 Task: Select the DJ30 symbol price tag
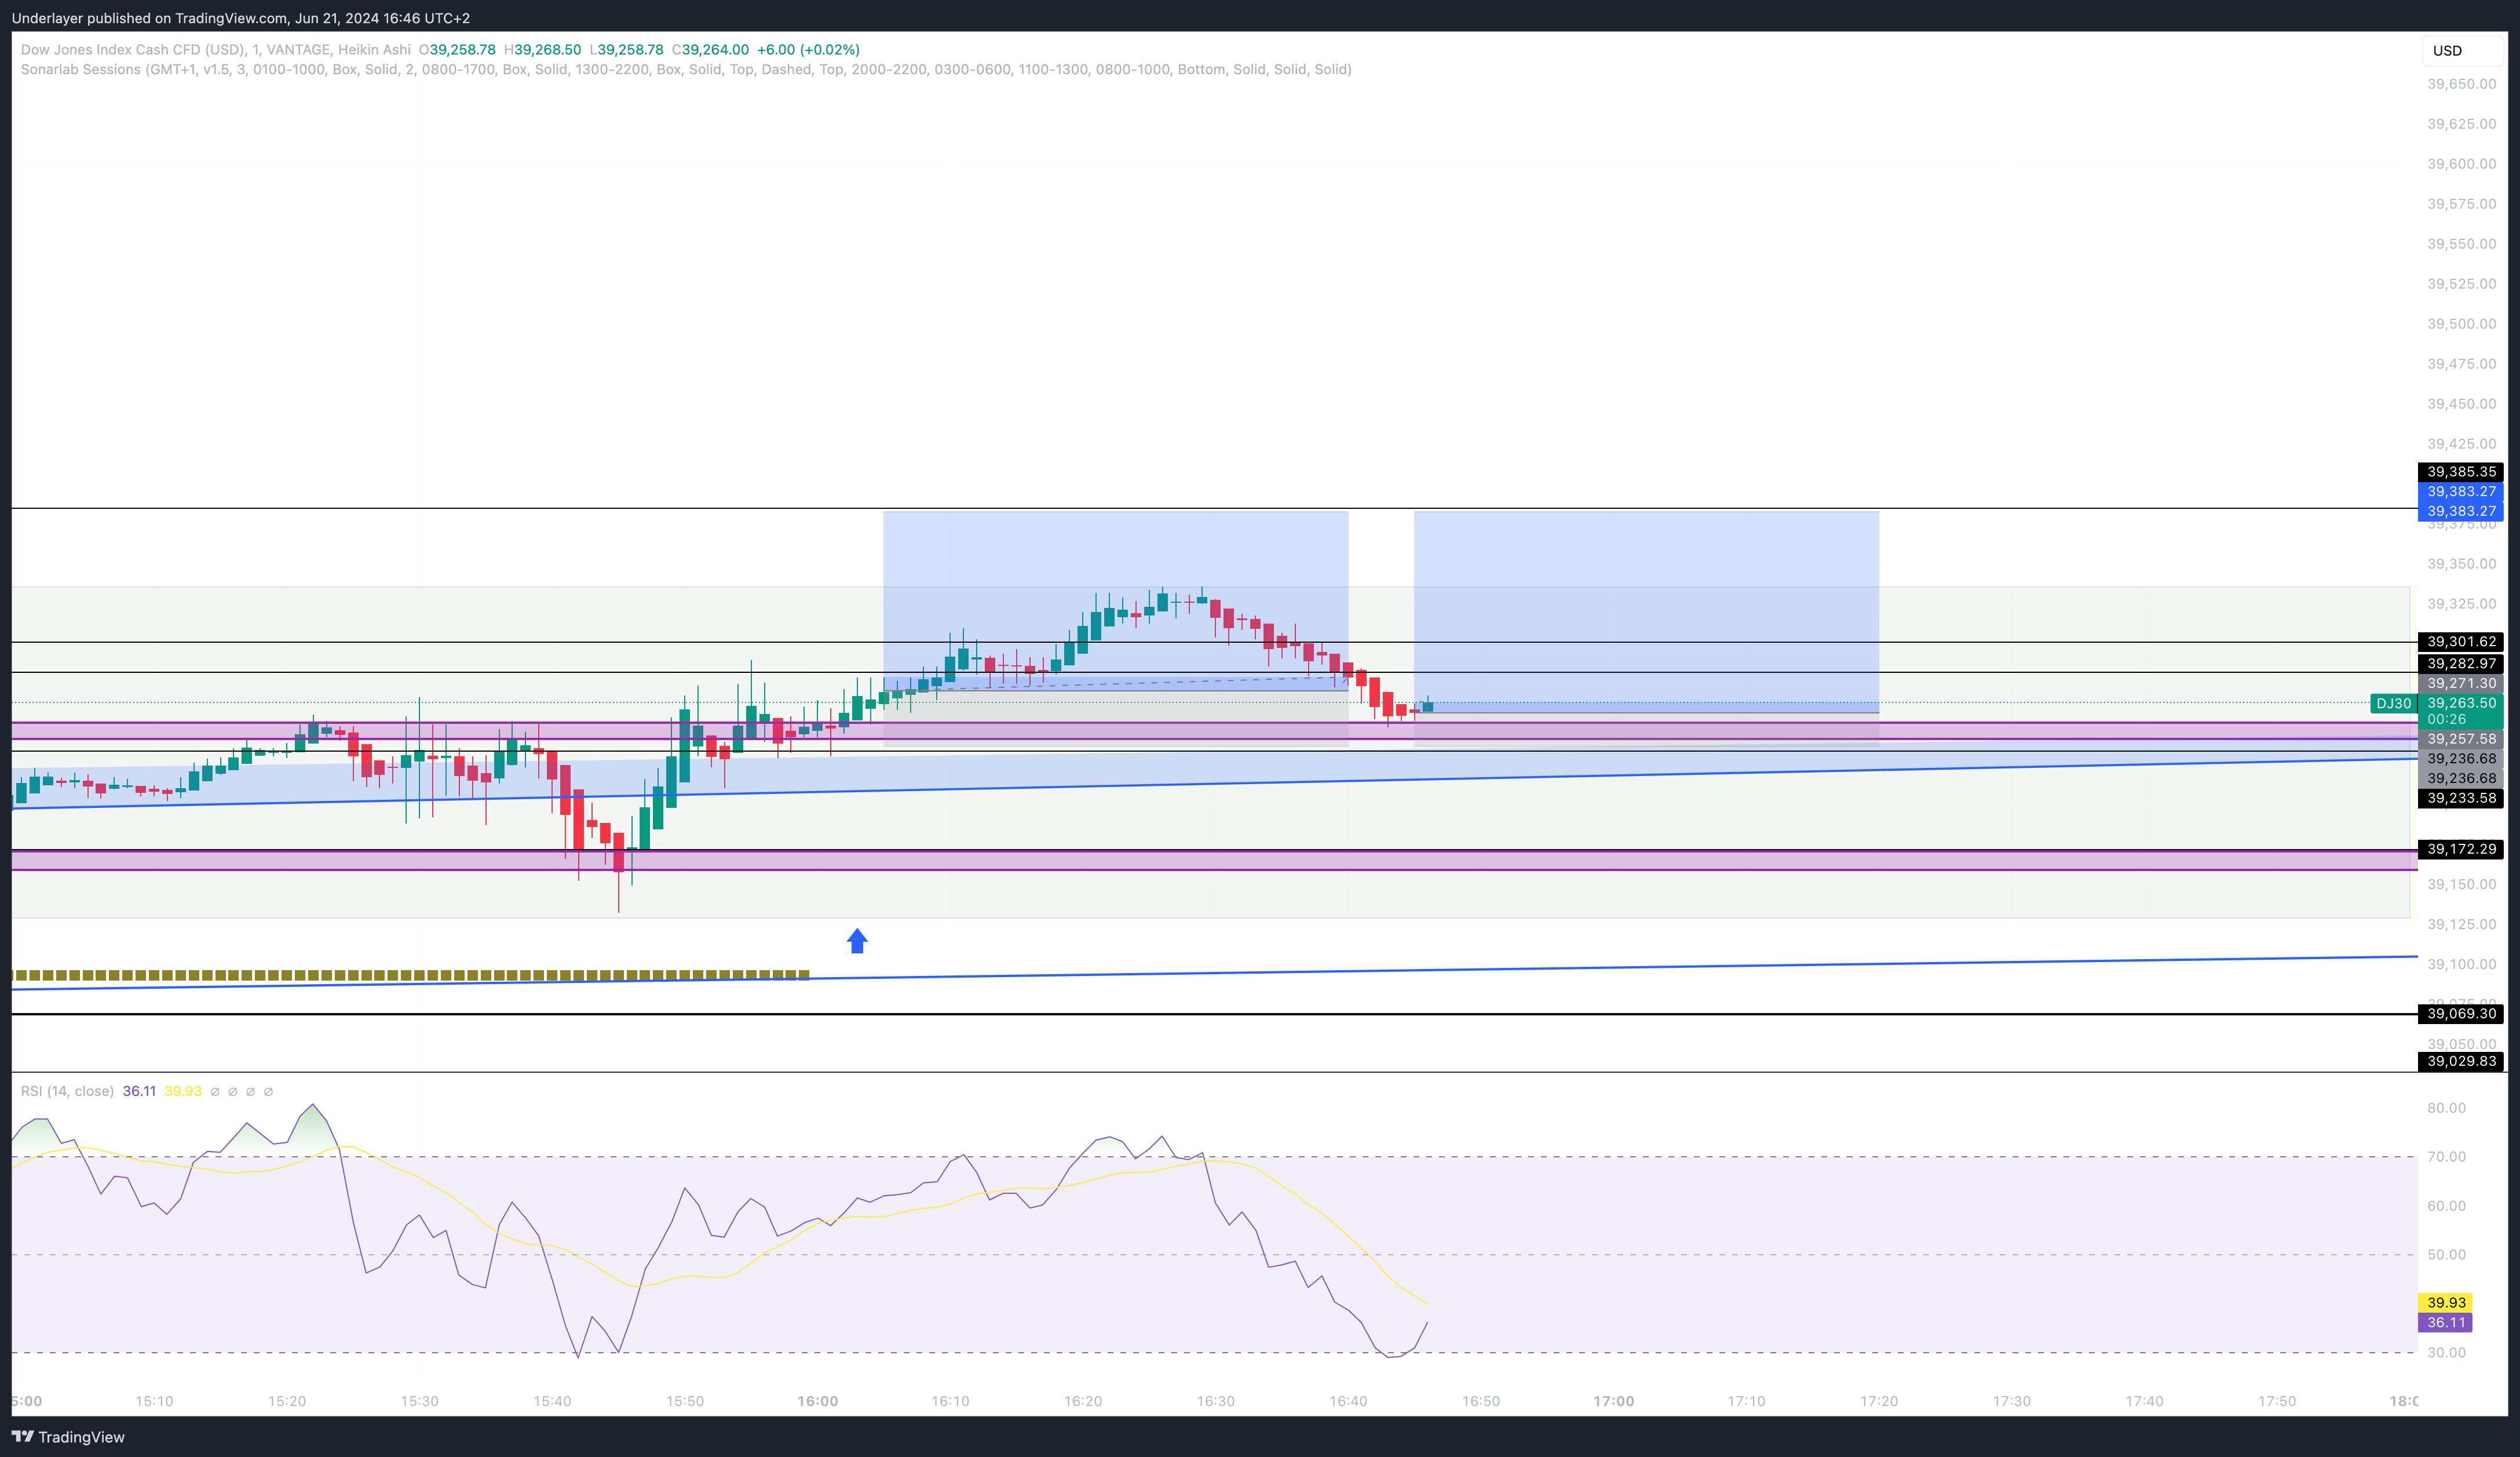click(2393, 704)
